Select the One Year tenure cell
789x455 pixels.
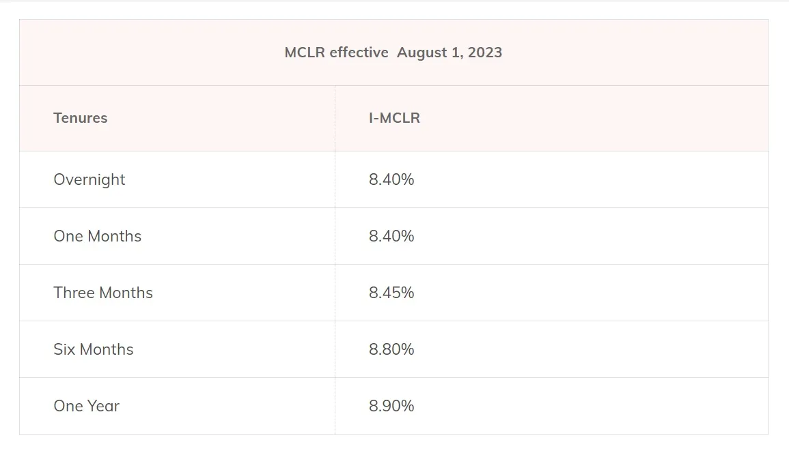pyautogui.click(x=87, y=406)
